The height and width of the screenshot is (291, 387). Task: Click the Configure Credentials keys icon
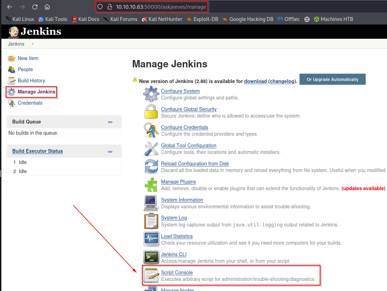click(151, 130)
